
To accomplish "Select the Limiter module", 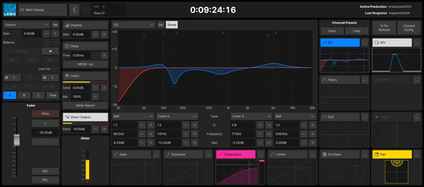I will tap(287, 154).
